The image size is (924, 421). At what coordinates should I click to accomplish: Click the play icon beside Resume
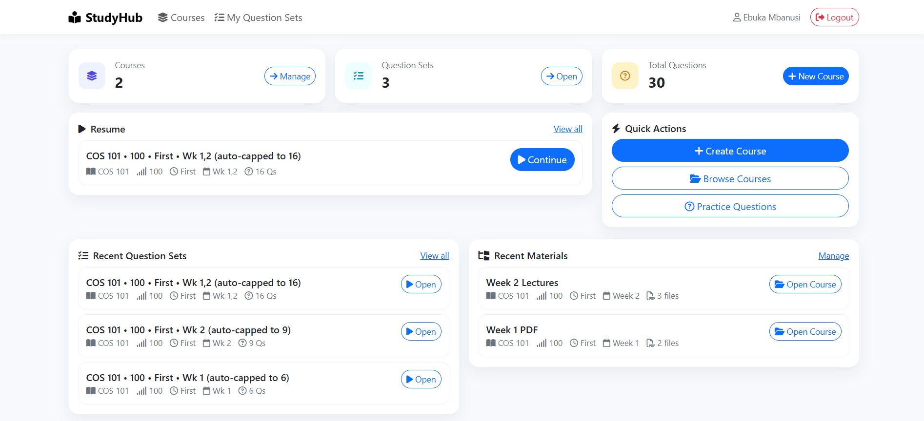pyautogui.click(x=82, y=129)
